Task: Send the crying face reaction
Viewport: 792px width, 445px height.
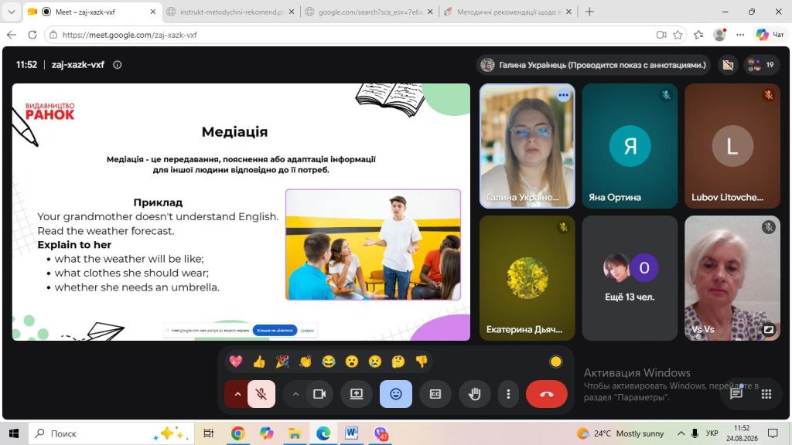Action: [375, 362]
